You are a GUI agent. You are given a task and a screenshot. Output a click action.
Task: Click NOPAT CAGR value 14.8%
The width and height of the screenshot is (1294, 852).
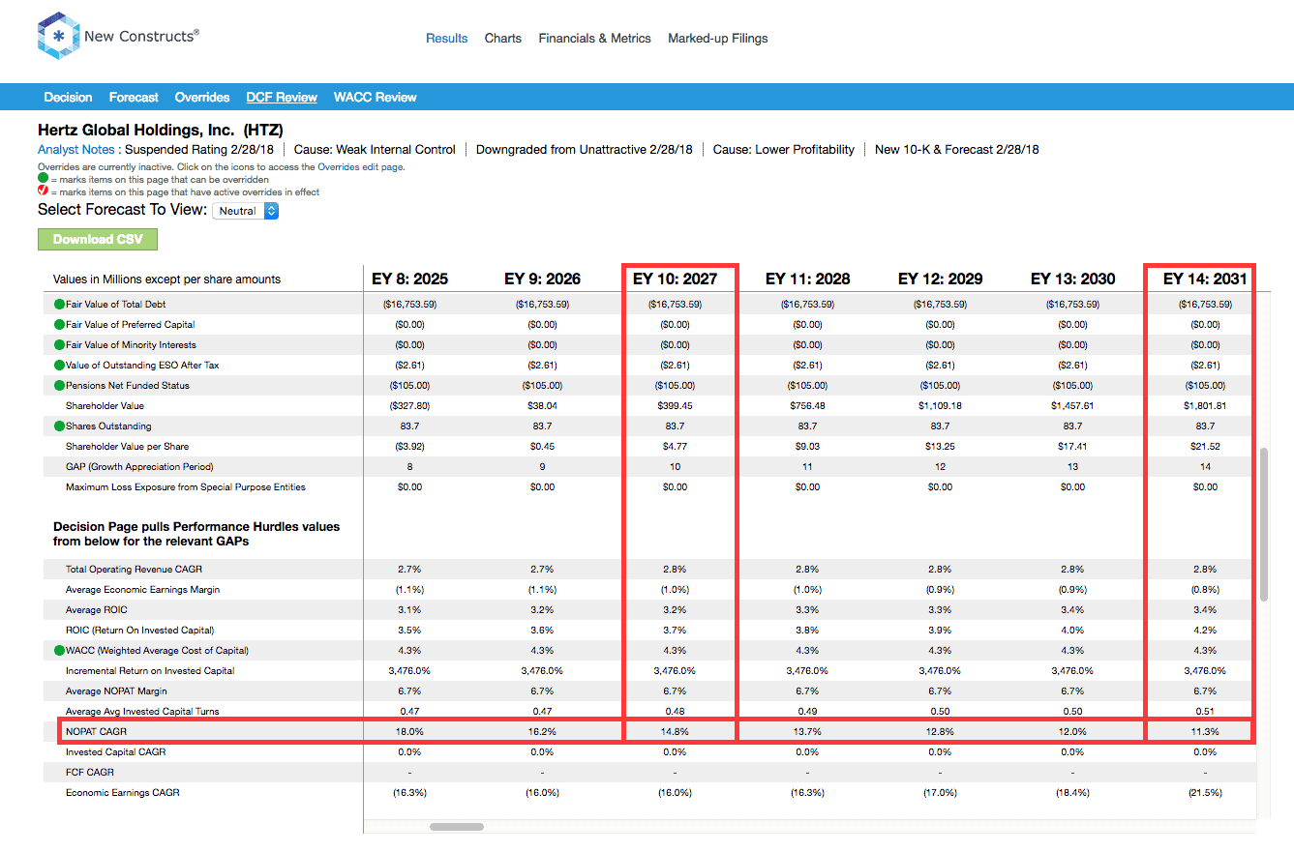click(x=675, y=732)
